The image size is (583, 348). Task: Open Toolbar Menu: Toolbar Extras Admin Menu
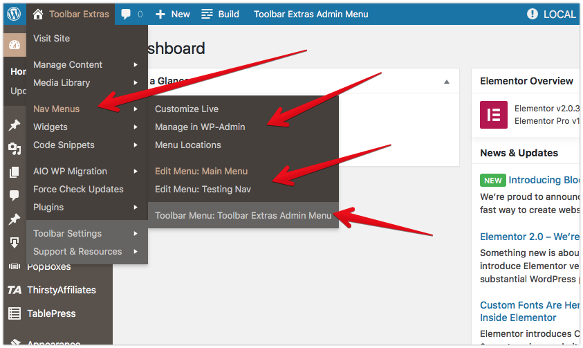[x=243, y=215]
